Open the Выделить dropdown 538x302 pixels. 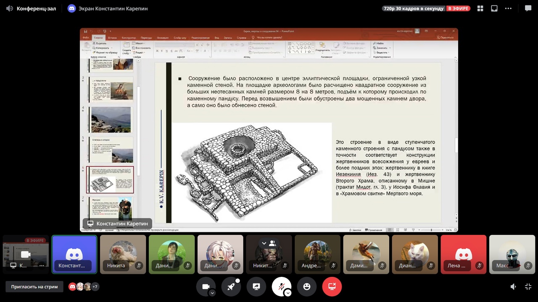pos(380,52)
